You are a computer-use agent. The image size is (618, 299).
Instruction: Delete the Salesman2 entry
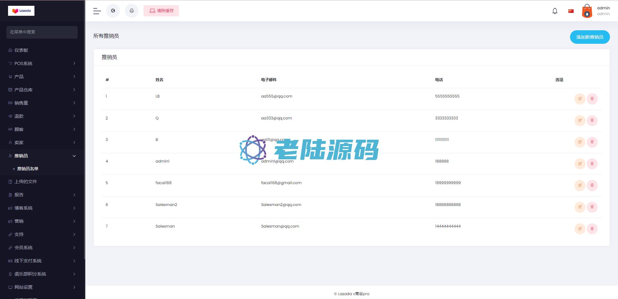pos(592,207)
